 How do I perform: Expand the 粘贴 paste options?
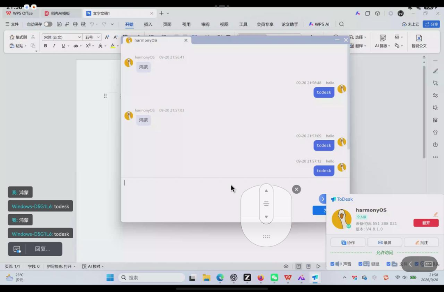[25, 46]
